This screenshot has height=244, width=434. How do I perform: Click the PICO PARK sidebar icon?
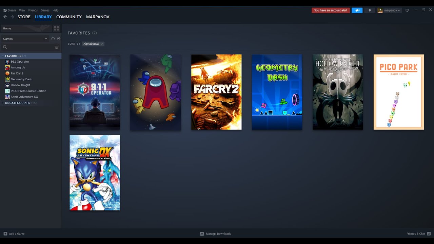[x=7, y=91]
